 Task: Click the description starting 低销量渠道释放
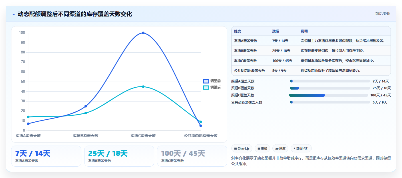pos(338,61)
